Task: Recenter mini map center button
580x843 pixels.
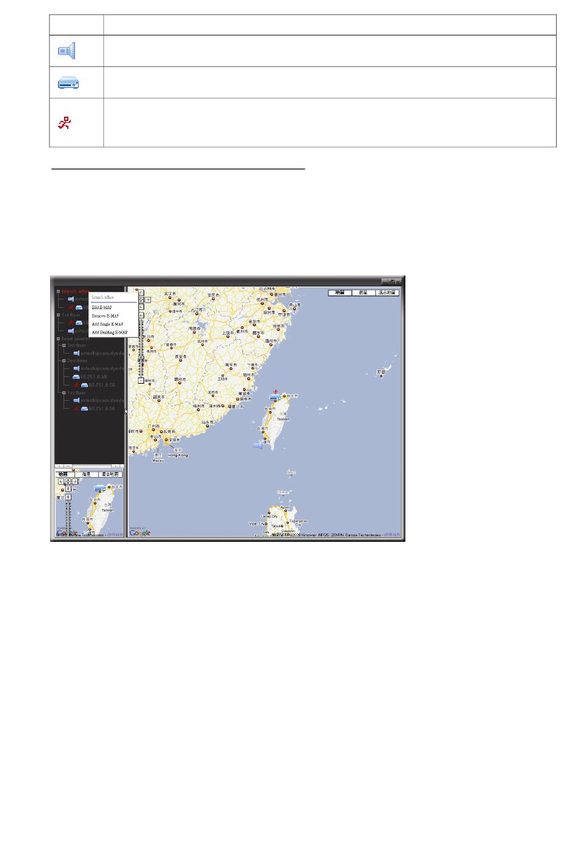Action: pos(68,481)
